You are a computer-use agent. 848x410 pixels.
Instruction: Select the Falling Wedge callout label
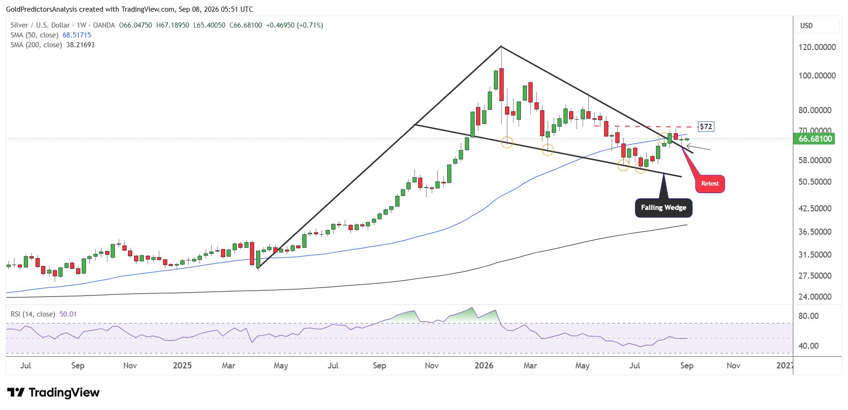[663, 208]
